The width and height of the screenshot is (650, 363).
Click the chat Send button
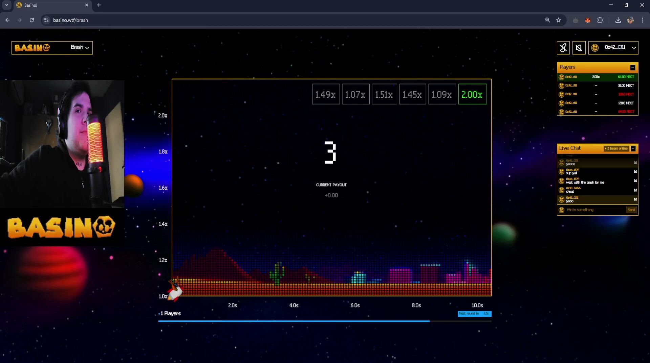pyautogui.click(x=631, y=210)
